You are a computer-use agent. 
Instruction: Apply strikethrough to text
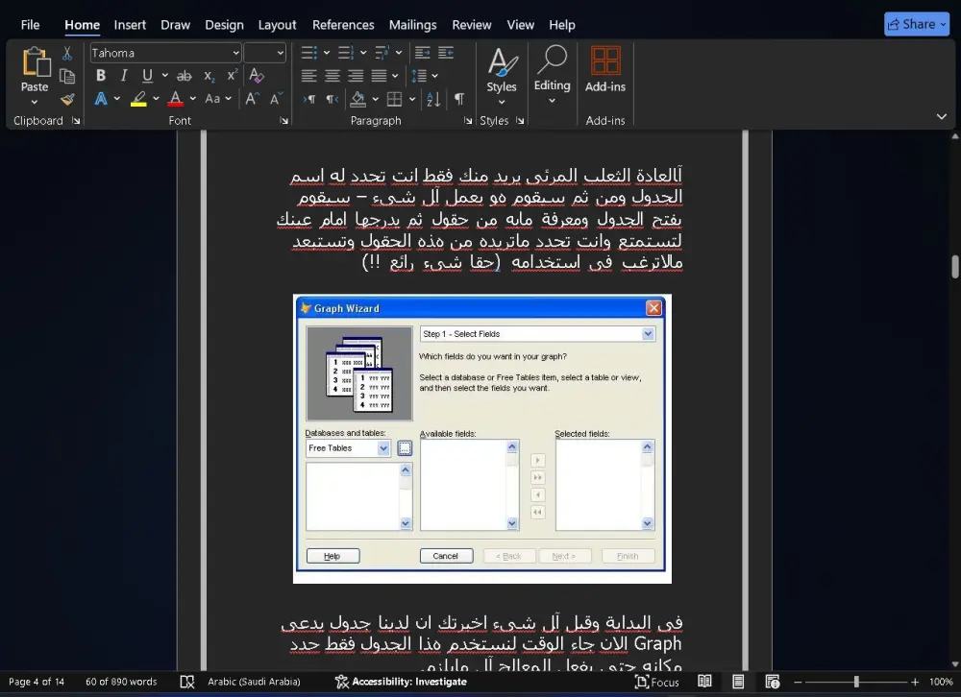pos(184,75)
